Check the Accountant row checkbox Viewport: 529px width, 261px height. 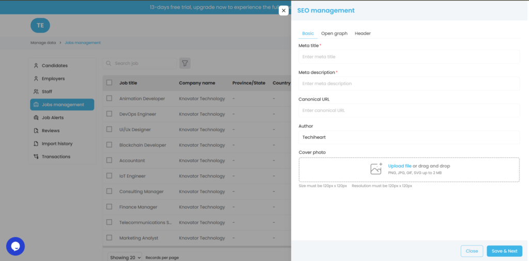pos(109,160)
